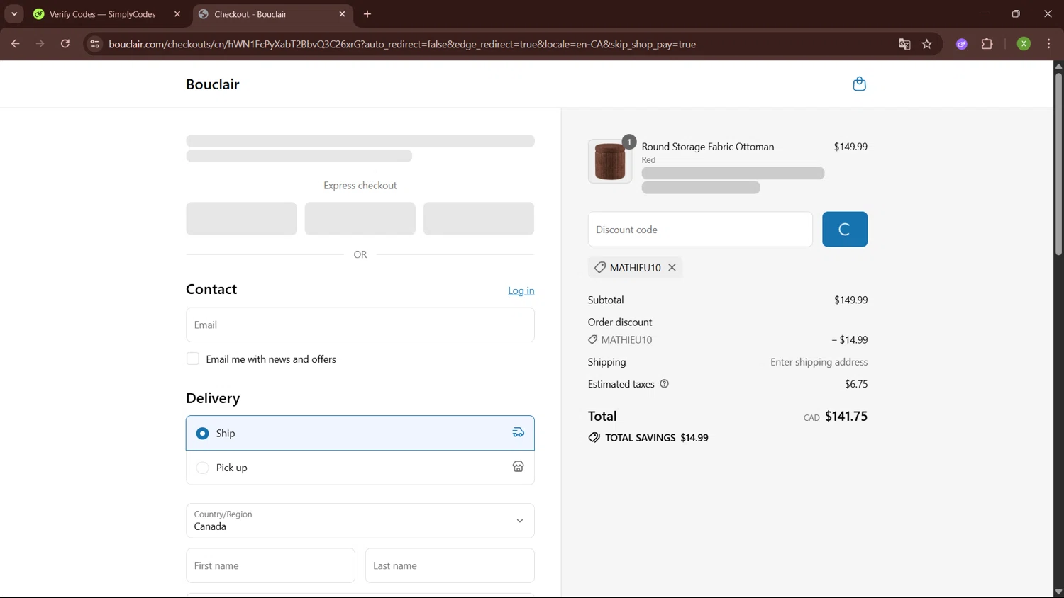The width and height of the screenshot is (1064, 598).
Task: Open the tab search dropdown arrow
Action: pyautogui.click(x=14, y=14)
